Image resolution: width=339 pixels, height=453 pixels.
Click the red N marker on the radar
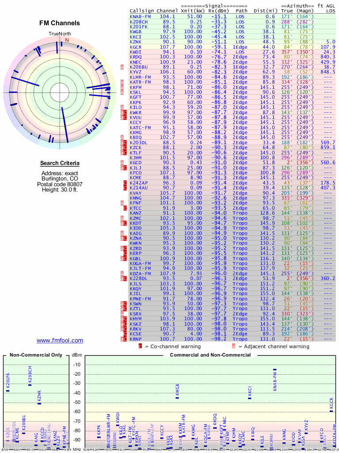67,40
